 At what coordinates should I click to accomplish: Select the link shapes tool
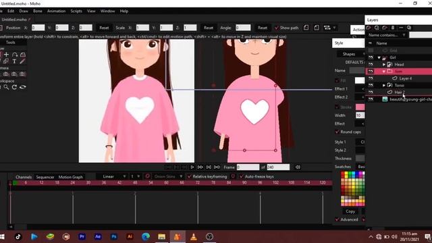point(6,61)
